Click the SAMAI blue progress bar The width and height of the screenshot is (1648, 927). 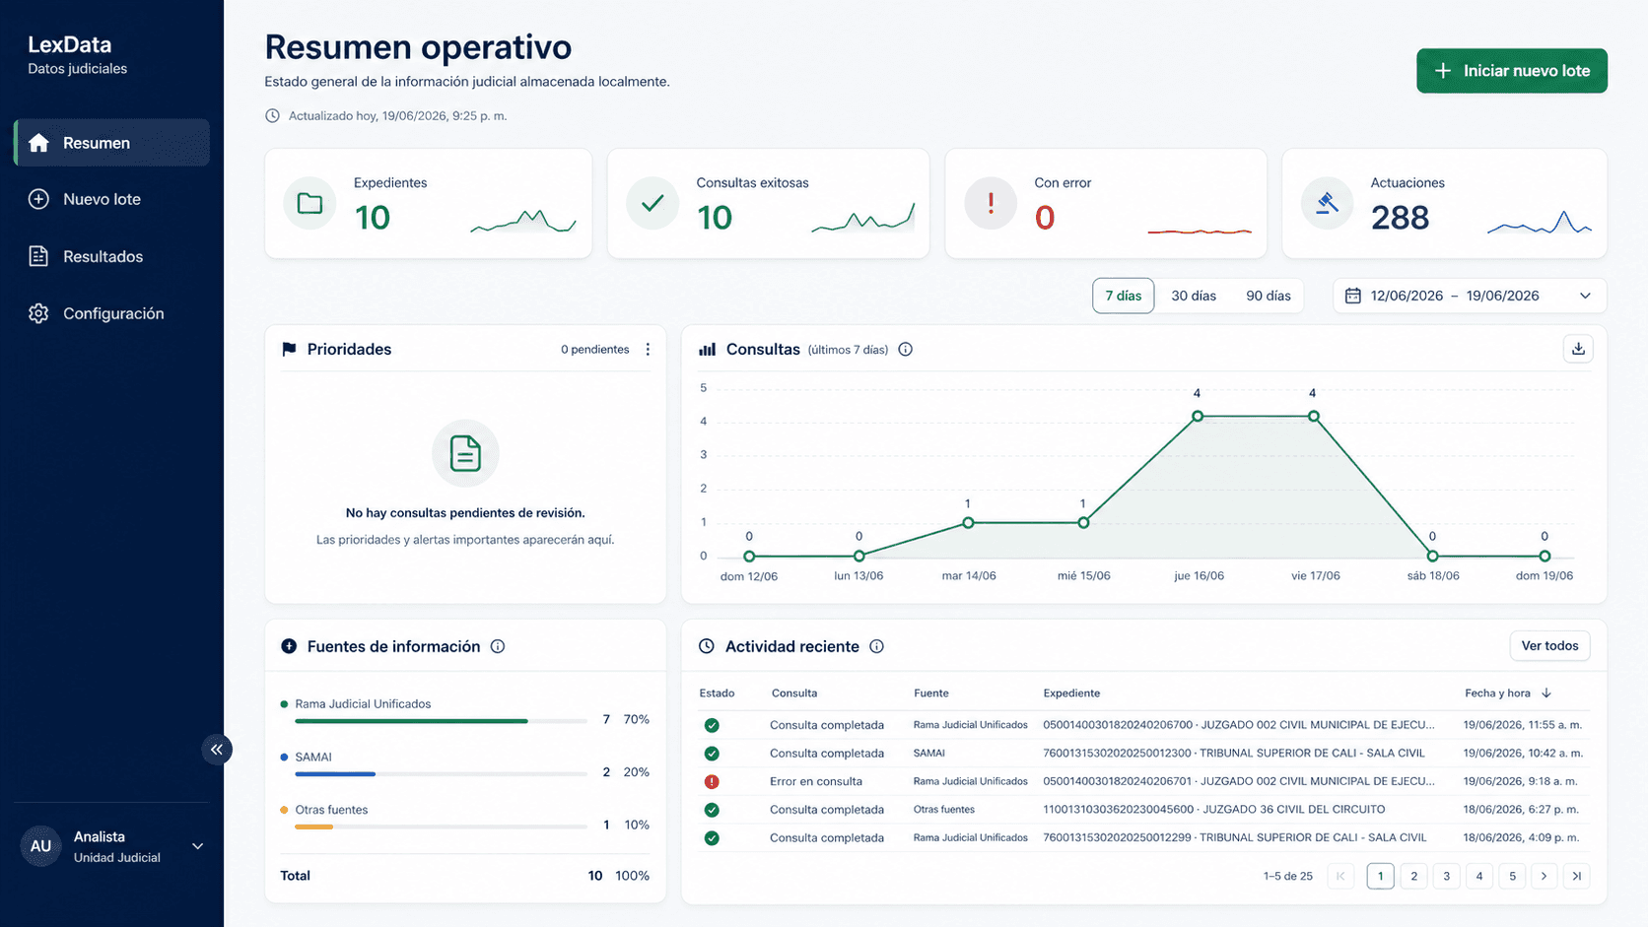pyautogui.click(x=441, y=774)
